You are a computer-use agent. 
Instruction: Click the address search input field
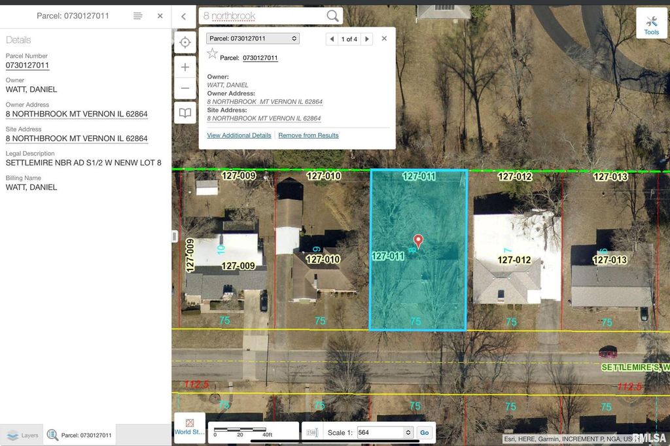click(x=262, y=16)
